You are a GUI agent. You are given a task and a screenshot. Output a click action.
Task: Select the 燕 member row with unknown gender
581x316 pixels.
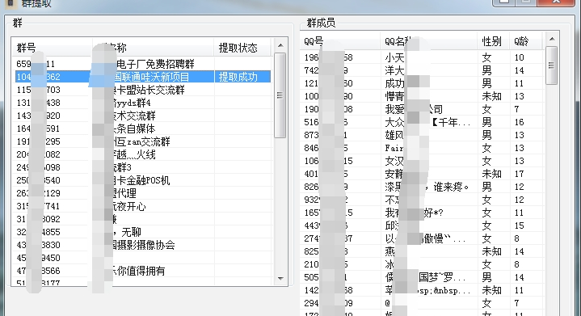[x=423, y=251]
